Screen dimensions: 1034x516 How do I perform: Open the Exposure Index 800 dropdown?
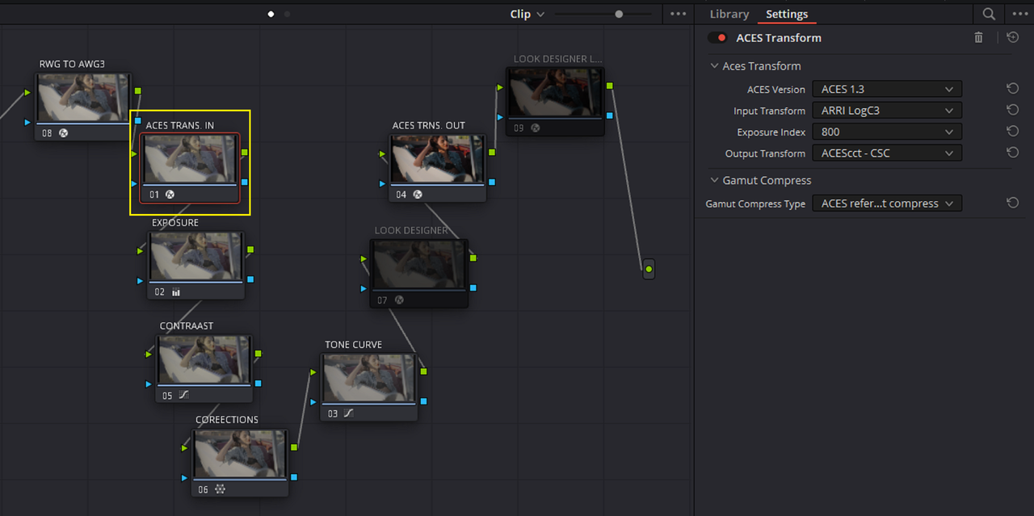(887, 132)
